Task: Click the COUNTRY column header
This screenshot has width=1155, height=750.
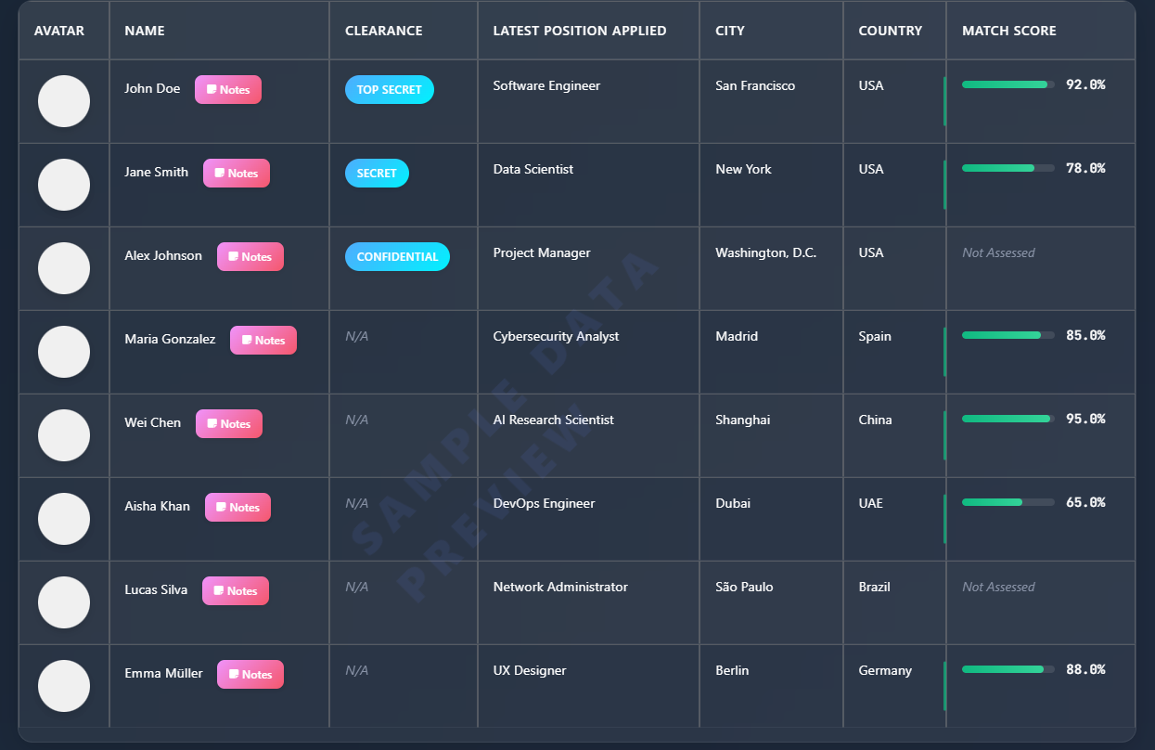Action: click(891, 31)
